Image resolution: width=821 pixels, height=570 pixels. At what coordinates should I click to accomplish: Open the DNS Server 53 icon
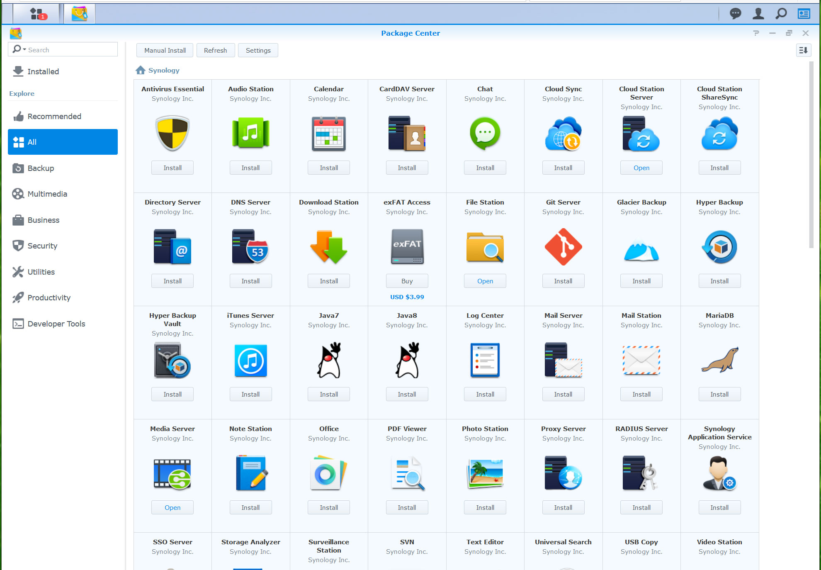point(250,246)
